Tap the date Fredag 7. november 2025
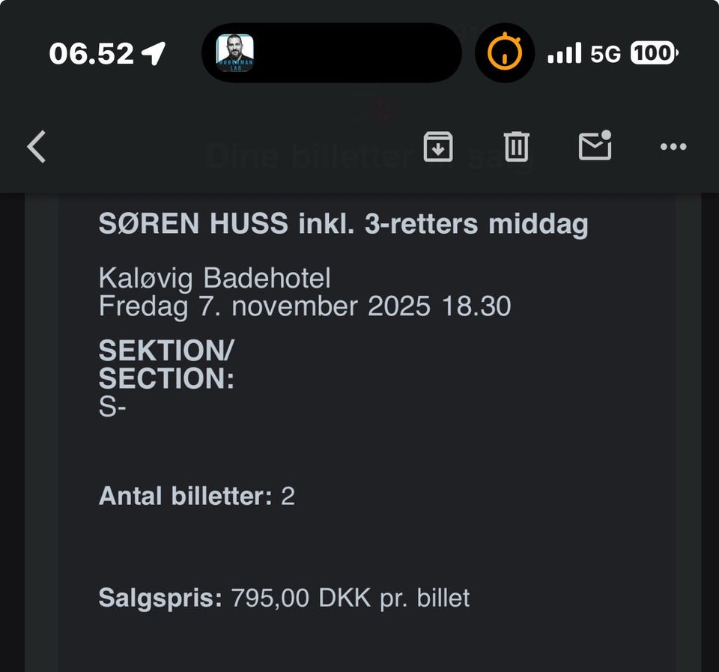 click(264, 306)
